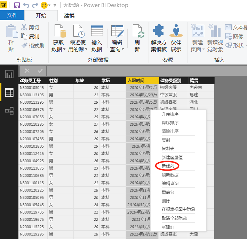Open the 获取数据 get data button

pos(58,38)
